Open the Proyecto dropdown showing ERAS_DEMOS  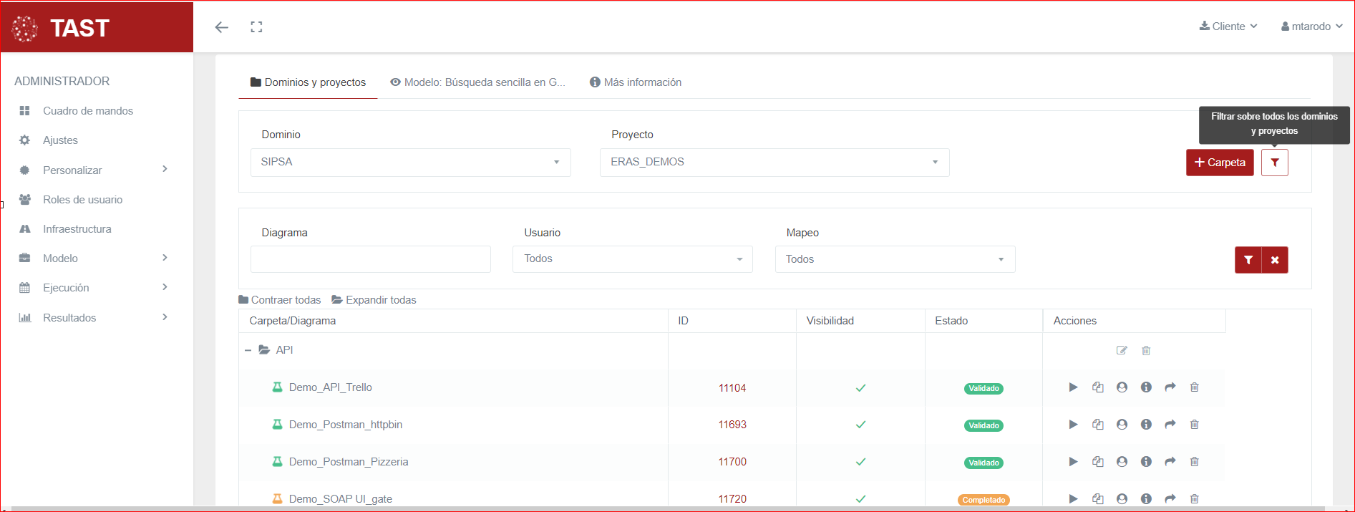pyautogui.click(x=774, y=163)
